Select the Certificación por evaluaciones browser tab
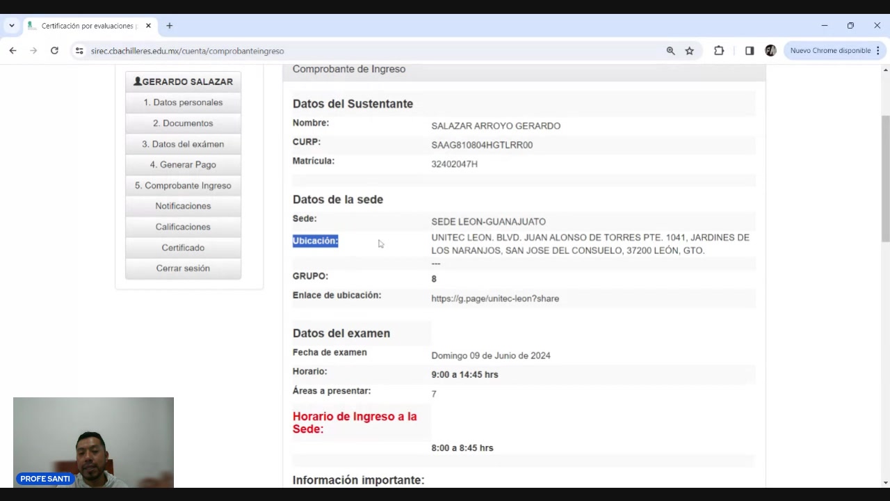Viewport: 890px width, 501px height. pyautogui.click(x=89, y=26)
